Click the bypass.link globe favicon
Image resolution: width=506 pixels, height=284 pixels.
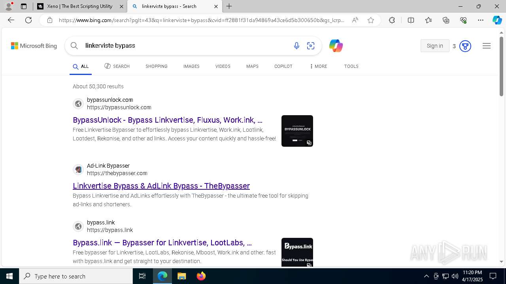78,226
